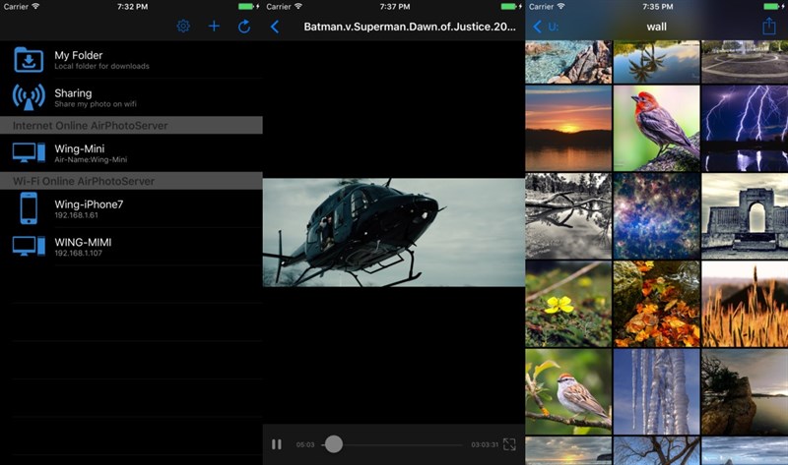Open the stone arch monument photo
Image resolution: width=788 pixels, height=465 pixels.
[x=745, y=216]
